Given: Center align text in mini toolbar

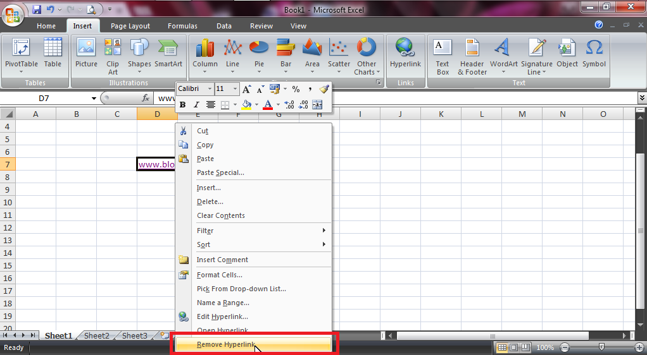Looking at the screenshot, I should [x=210, y=105].
